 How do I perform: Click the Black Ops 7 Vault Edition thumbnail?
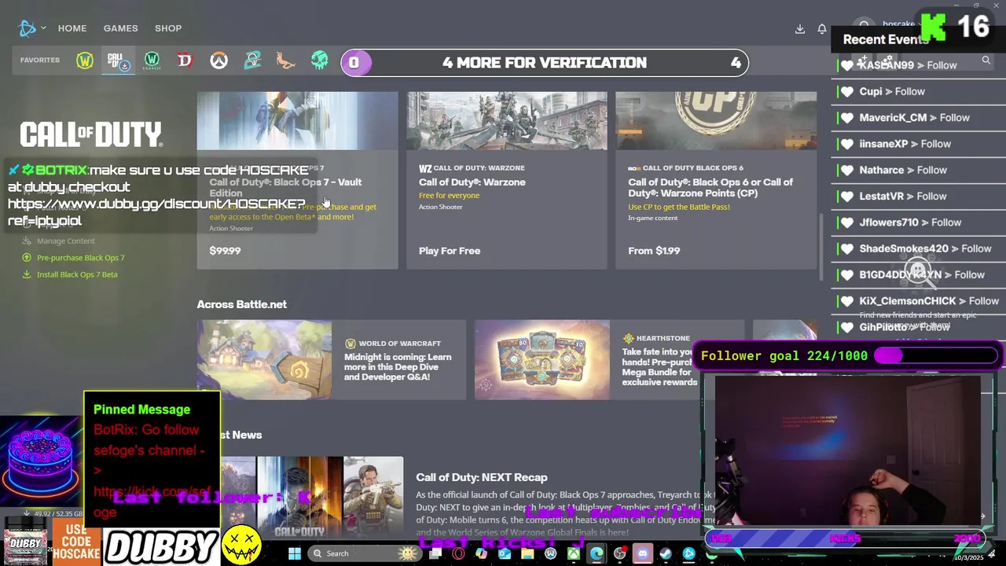click(297, 120)
